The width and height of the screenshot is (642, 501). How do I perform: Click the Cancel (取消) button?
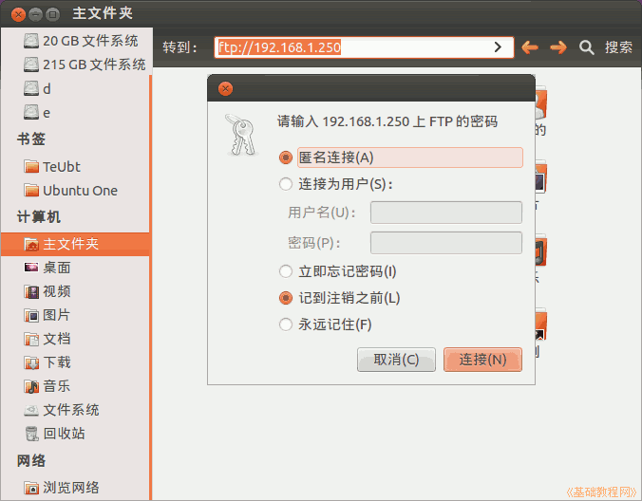(x=396, y=360)
